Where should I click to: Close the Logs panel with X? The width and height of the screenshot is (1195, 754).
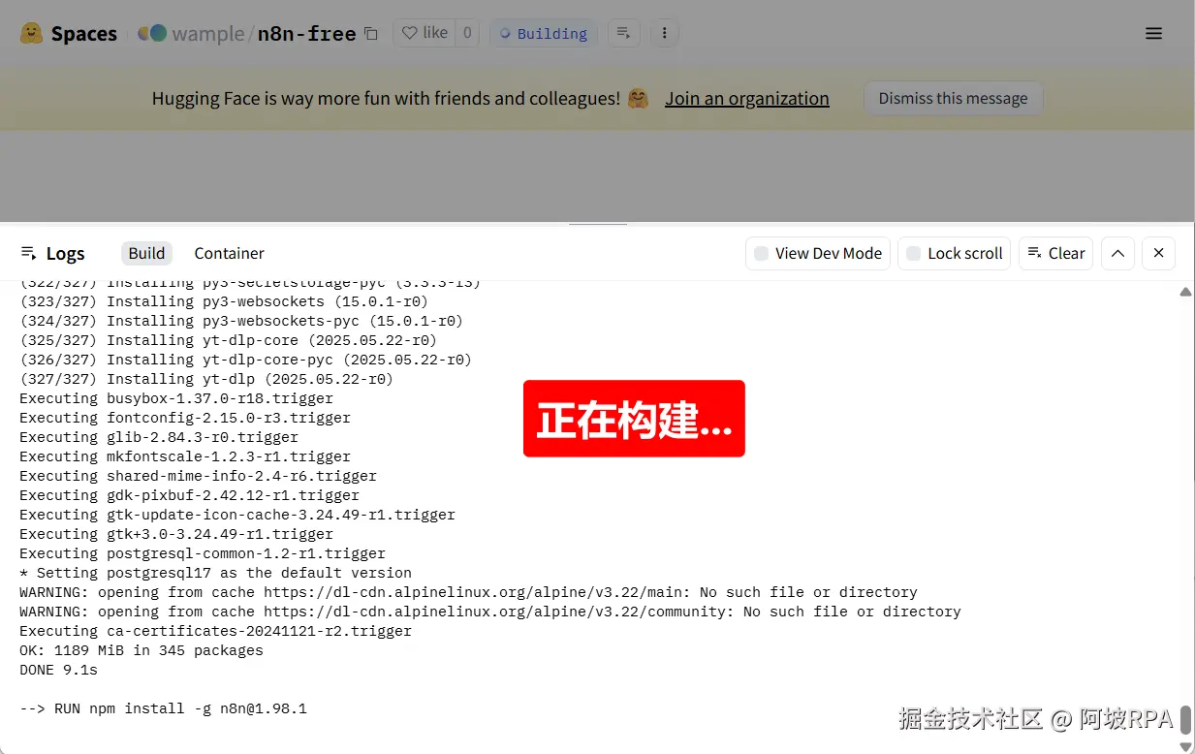click(x=1159, y=253)
